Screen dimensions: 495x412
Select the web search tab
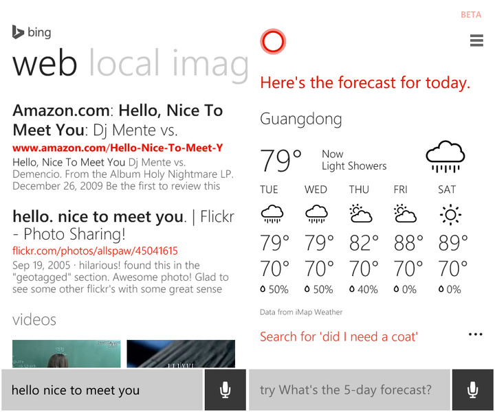click(45, 65)
